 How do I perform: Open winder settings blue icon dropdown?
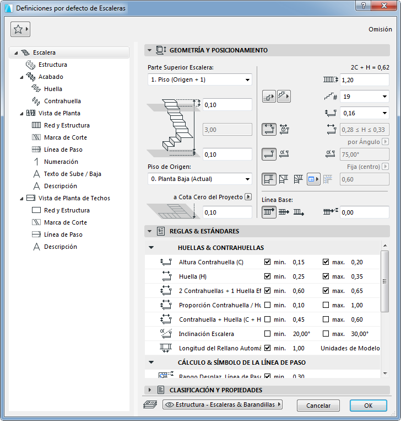313,179
